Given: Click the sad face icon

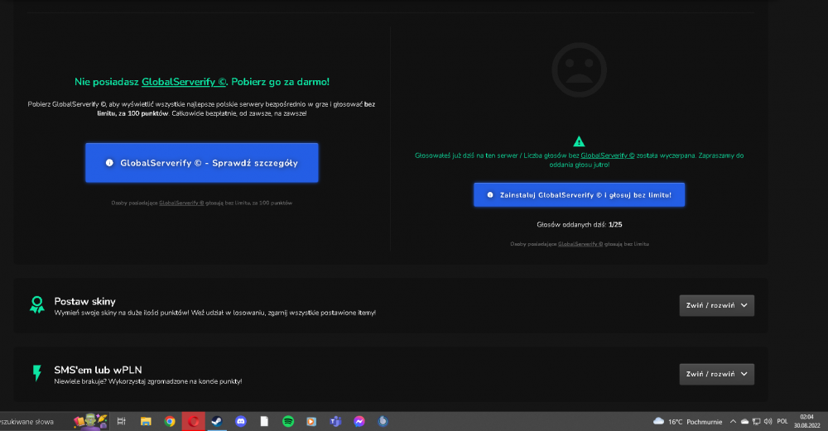Looking at the screenshot, I should click(580, 70).
